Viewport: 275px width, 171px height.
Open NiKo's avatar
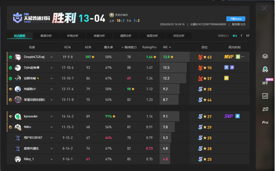pos(18,127)
